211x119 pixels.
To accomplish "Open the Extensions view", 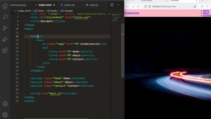I will click(5, 50).
